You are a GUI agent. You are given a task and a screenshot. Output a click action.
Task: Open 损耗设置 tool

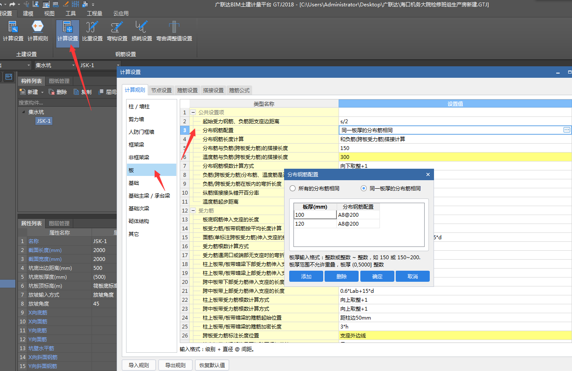click(x=142, y=31)
